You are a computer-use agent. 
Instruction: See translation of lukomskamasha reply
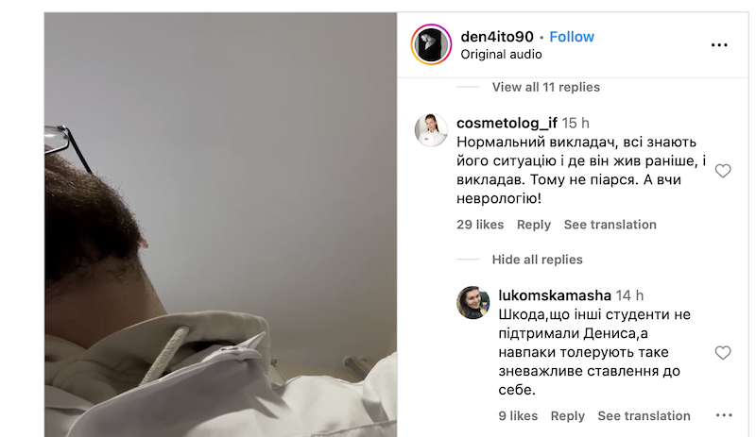tap(644, 416)
